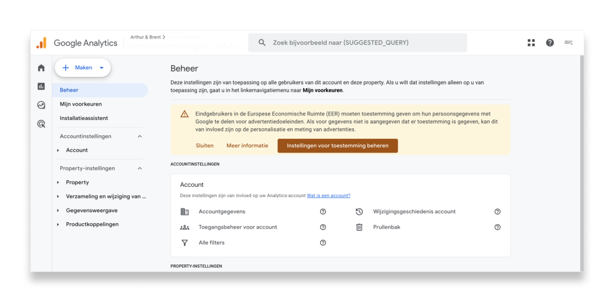Viewport: 615px width, 300px height.
Task: Open the 'Wat is een account?' link
Action: (328, 196)
